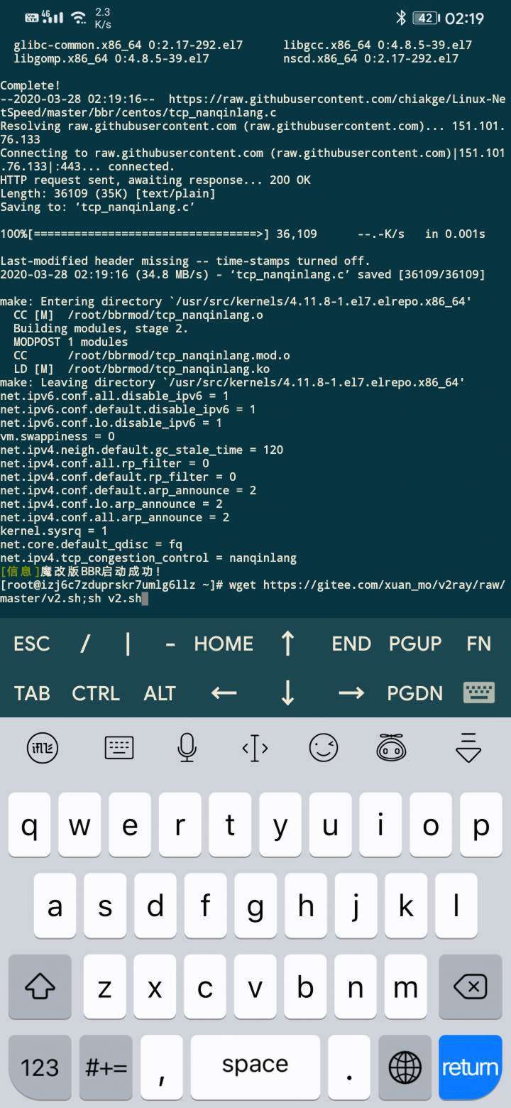Tap the up arrow terminal key
The width and height of the screenshot is (511, 1108).
coord(287,643)
